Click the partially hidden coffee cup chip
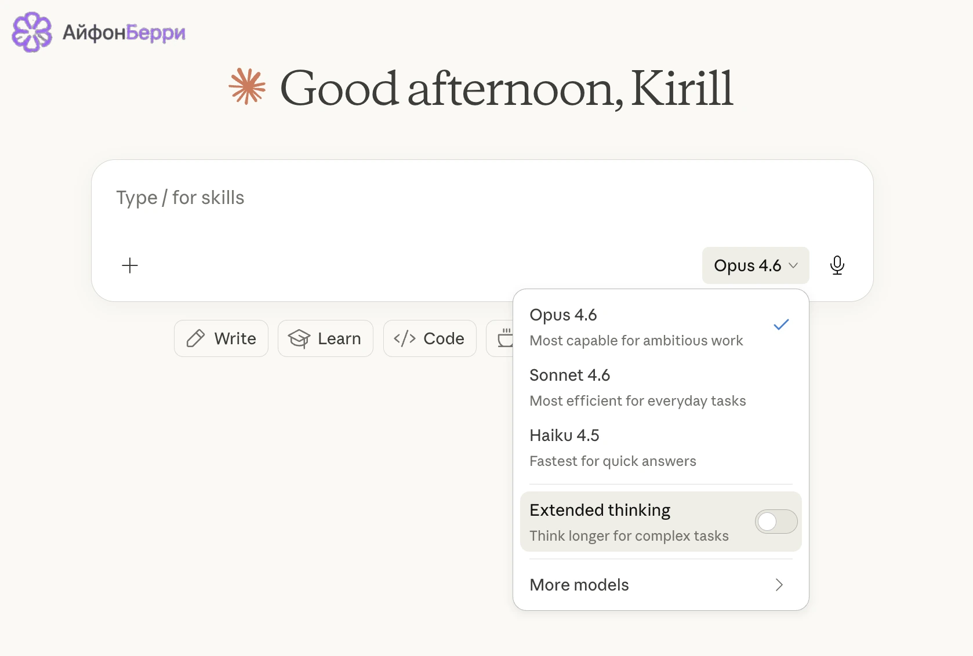This screenshot has width=973, height=656. 500,338
